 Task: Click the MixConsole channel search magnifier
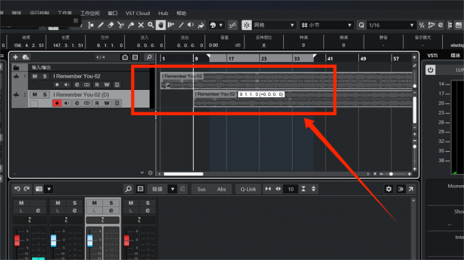click(x=128, y=189)
